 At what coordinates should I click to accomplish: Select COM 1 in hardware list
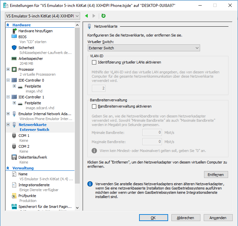tap(24, 136)
